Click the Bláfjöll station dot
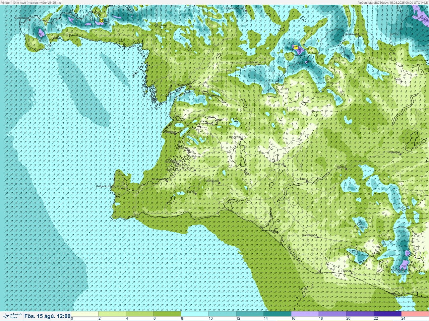 [195, 194]
